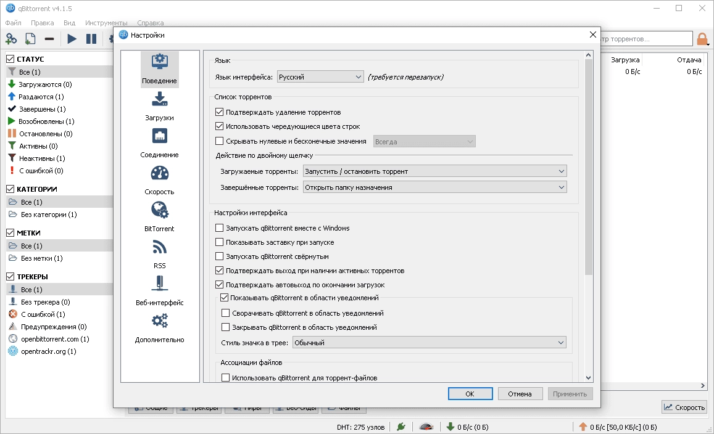The width and height of the screenshot is (714, 434).
Task: Collapse the МЕТКИ filter section
Action: click(x=10, y=232)
